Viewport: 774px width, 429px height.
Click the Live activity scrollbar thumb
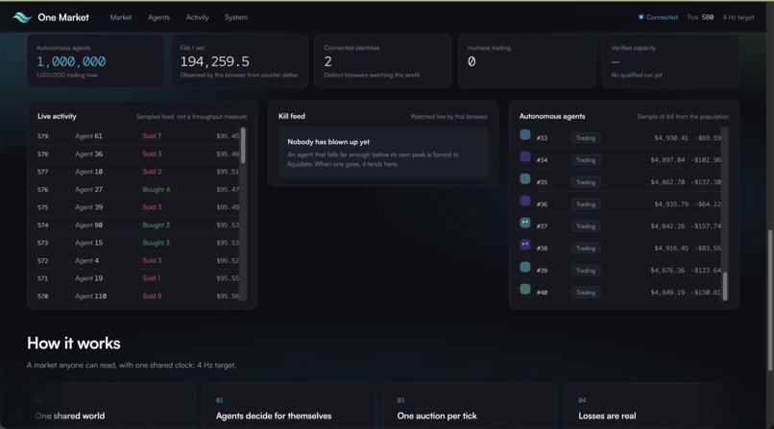243,146
